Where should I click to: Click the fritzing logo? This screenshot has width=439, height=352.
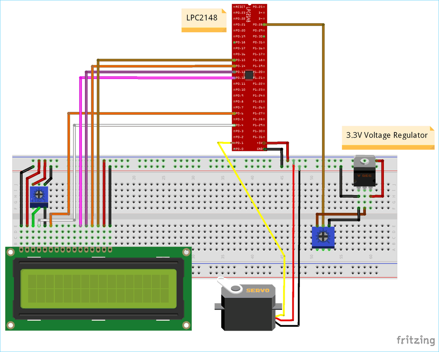416,340
